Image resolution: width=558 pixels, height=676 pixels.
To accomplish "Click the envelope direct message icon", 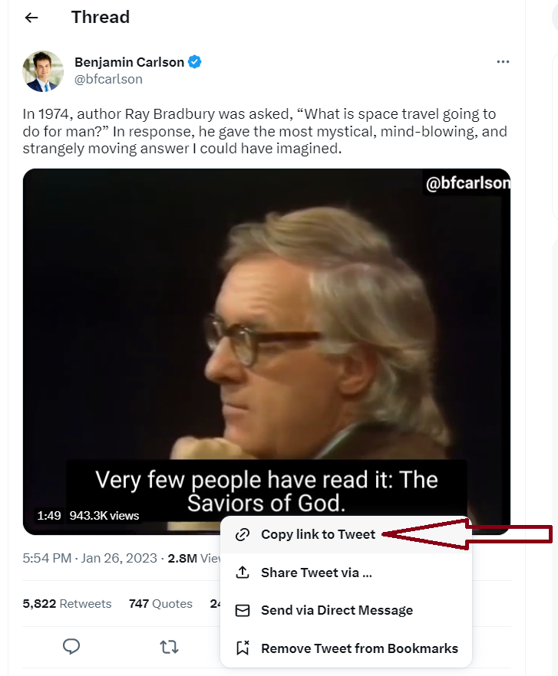I will coord(243,610).
